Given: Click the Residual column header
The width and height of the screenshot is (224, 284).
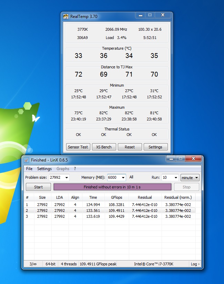Looking at the screenshot, I should click(x=145, y=197).
